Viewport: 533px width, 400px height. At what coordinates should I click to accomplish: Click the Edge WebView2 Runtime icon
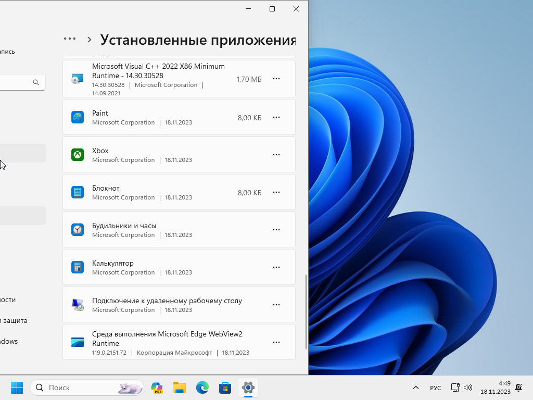pos(78,342)
